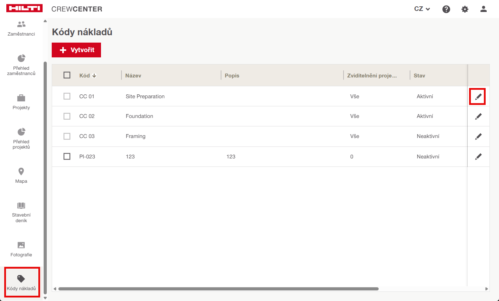
Task: Open the user profile icon
Action: (484, 9)
